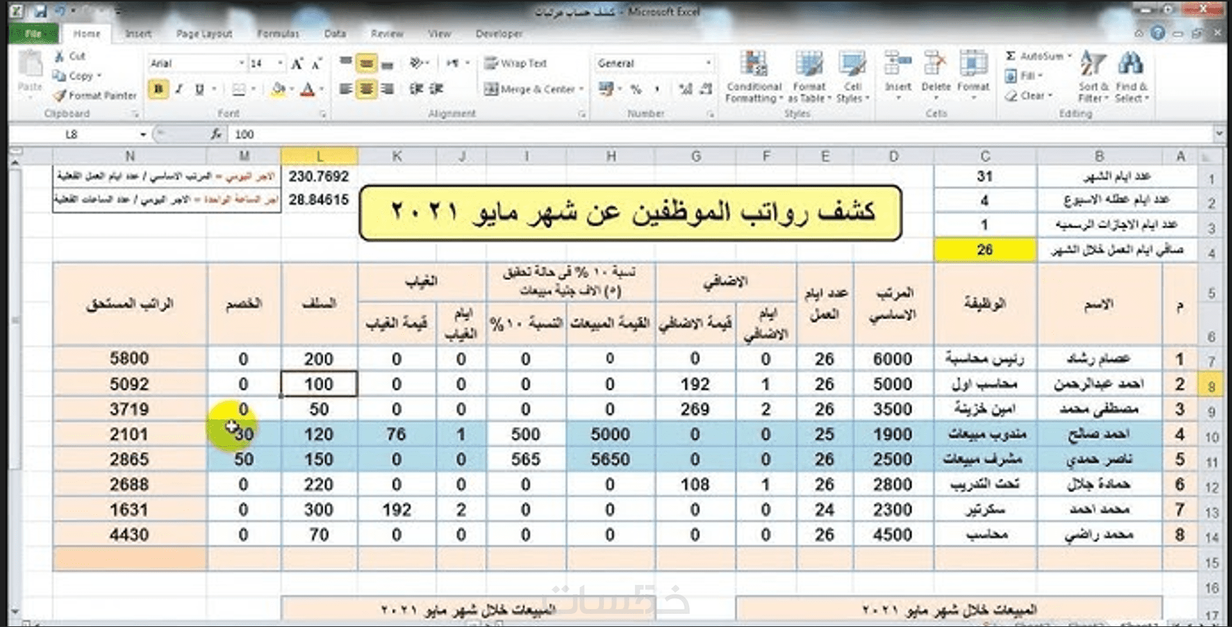Decrease indent in the Alignment group
1232x627 pixels.
416,89
